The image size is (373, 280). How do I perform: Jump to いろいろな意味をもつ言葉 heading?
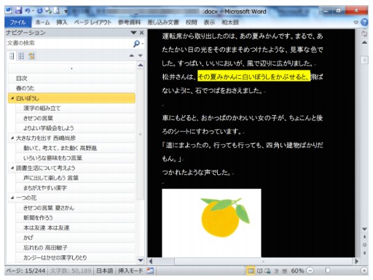point(75,158)
